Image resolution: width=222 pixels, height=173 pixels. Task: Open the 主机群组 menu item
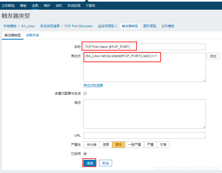click(x=8, y=5)
